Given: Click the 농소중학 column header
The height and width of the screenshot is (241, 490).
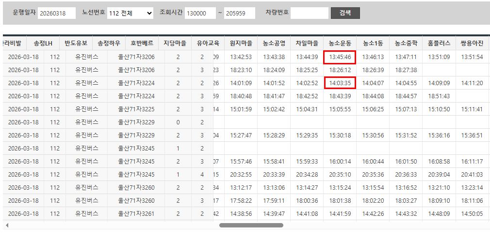Looking at the screenshot, I should point(406,43).
